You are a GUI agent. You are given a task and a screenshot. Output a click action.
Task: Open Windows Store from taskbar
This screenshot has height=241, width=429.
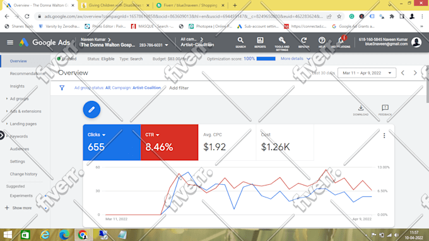[x=25, y=235]
